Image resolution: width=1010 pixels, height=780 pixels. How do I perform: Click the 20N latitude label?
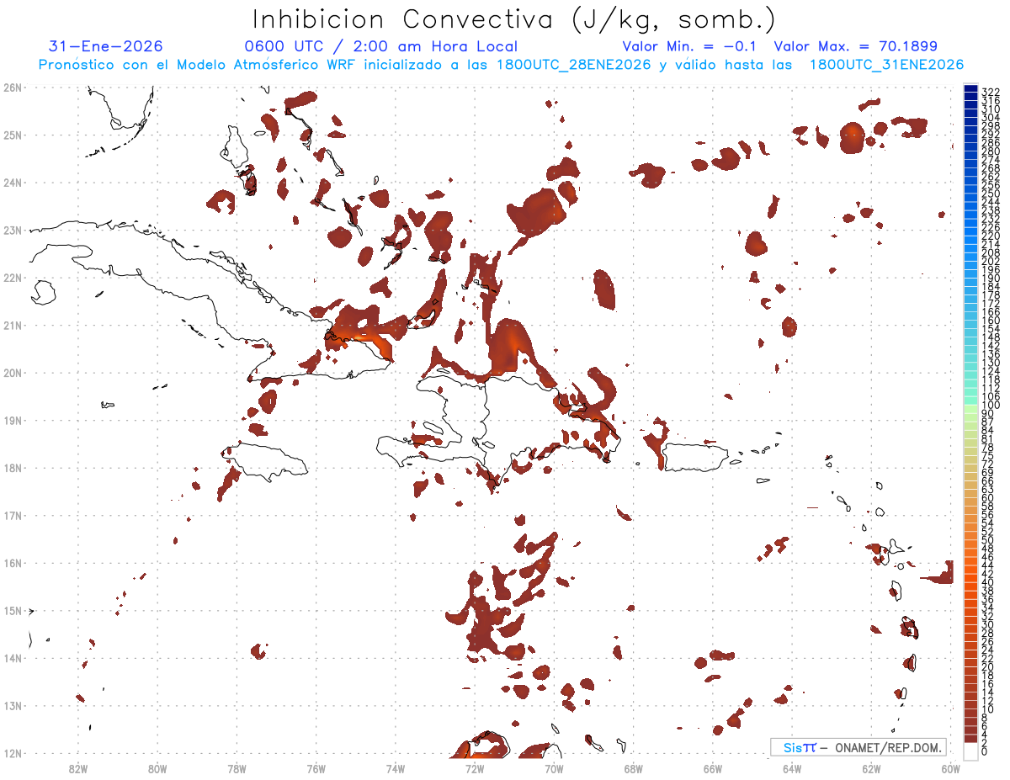click(x=13, y=373)
